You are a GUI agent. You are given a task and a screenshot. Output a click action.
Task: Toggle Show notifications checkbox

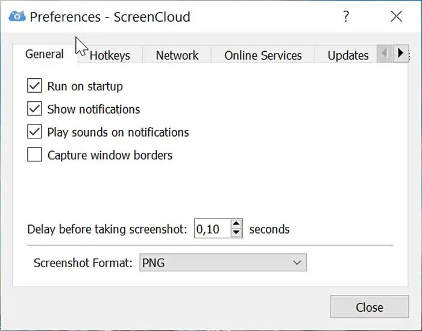coord(34,110)
